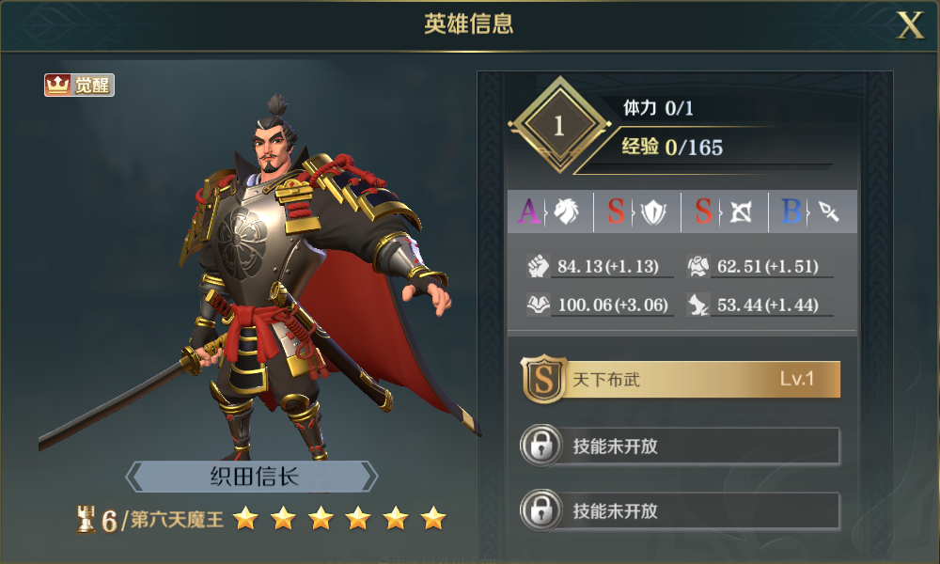Close the 英雄信息 window
This screenshot has height=564, width=940.
click(x=910, y=25)
